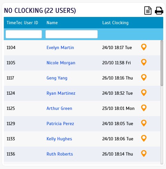Screen dimensions: 166x169
Task: Select the Geng Yang user link
Action: pos(57,78)
